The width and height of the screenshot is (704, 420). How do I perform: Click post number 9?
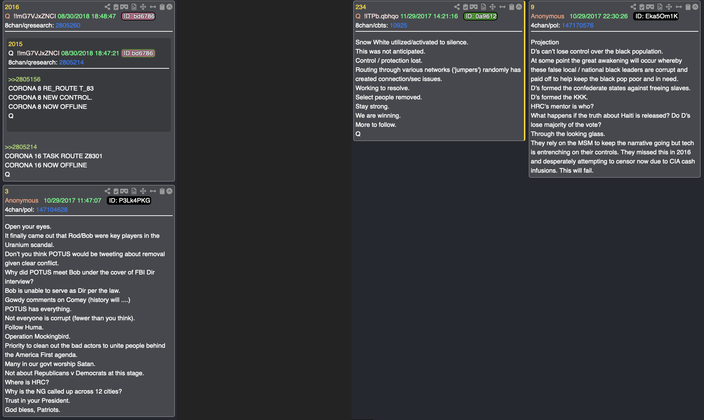tap(533, 7)
